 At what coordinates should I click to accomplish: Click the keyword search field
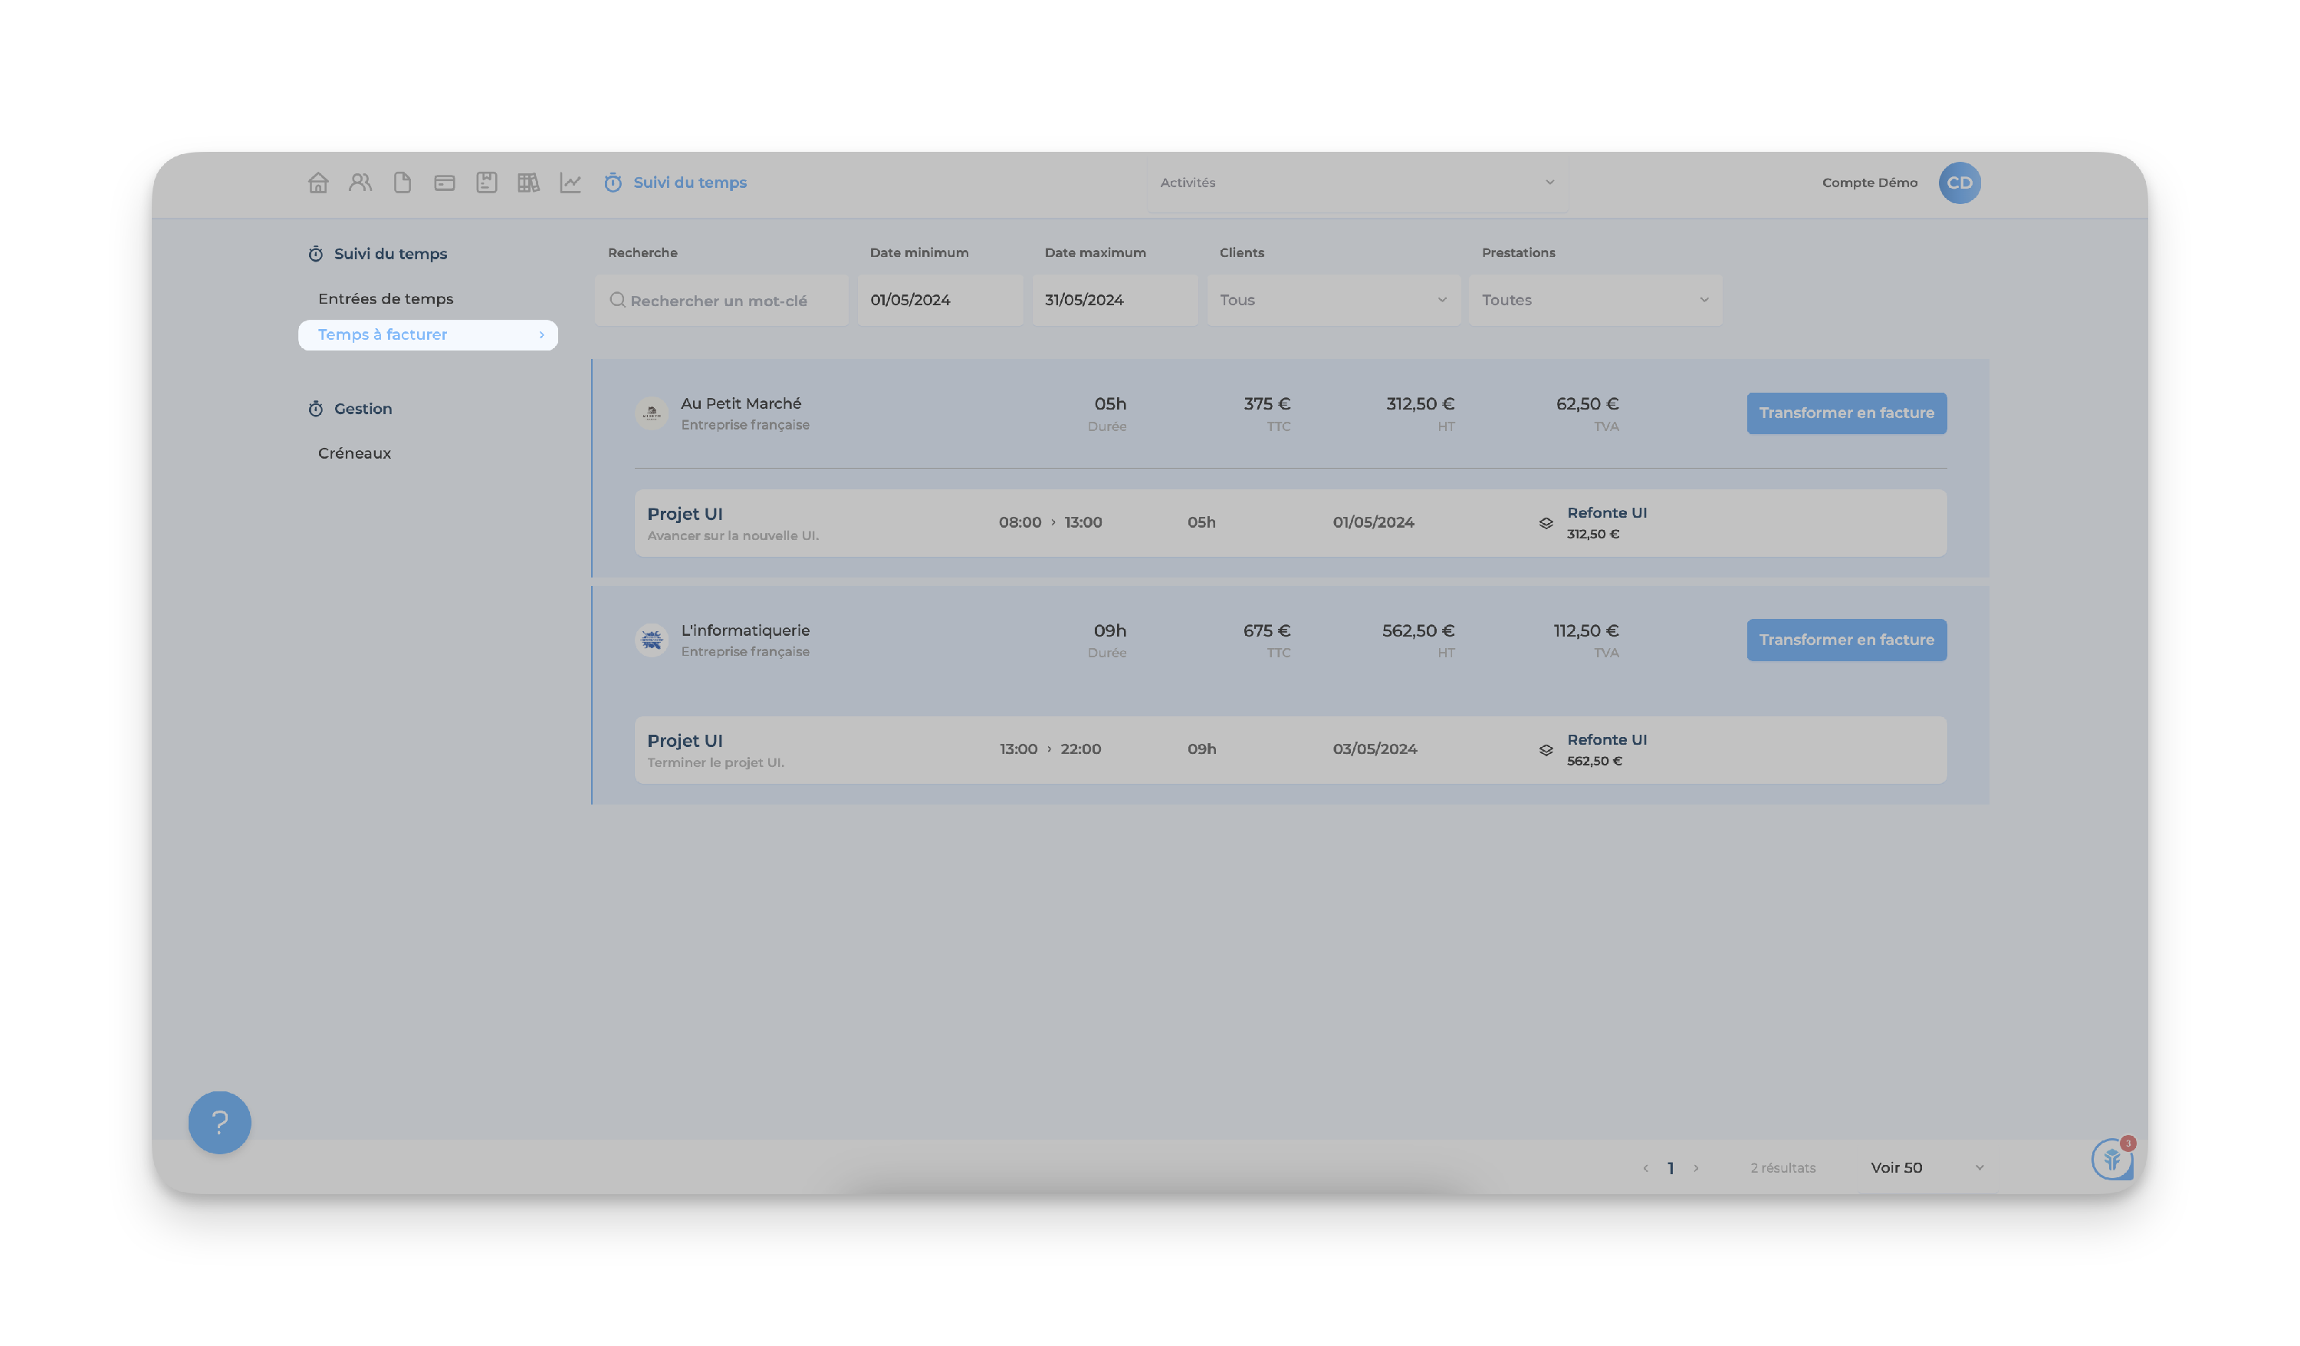[721, 301]
